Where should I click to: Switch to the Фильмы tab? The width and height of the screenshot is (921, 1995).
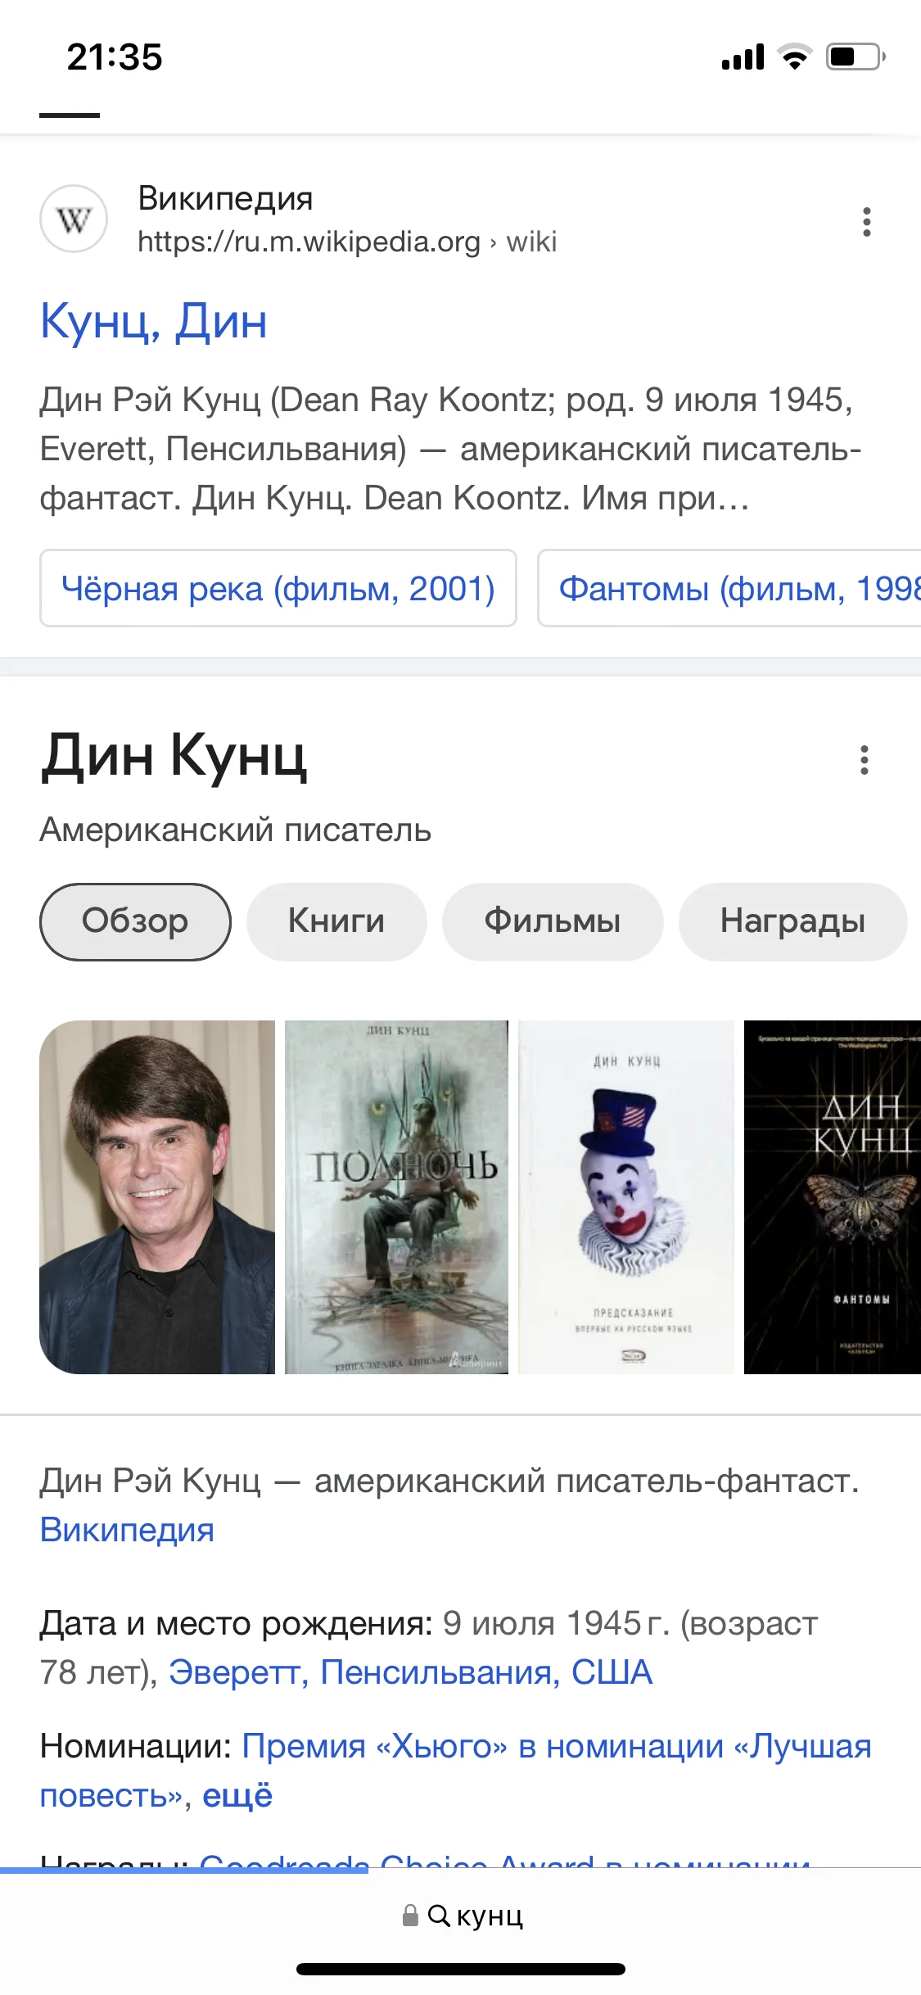553,921
